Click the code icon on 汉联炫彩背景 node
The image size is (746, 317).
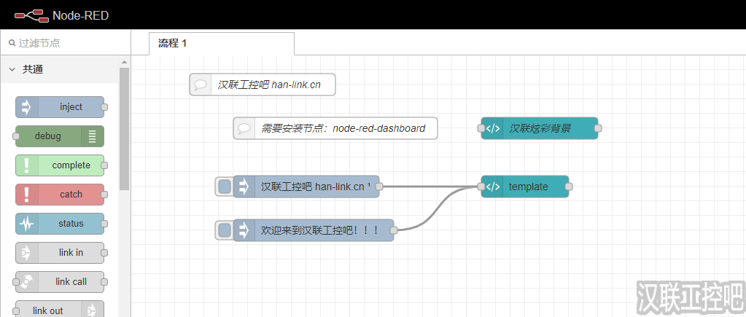click(x=492, y=128)
